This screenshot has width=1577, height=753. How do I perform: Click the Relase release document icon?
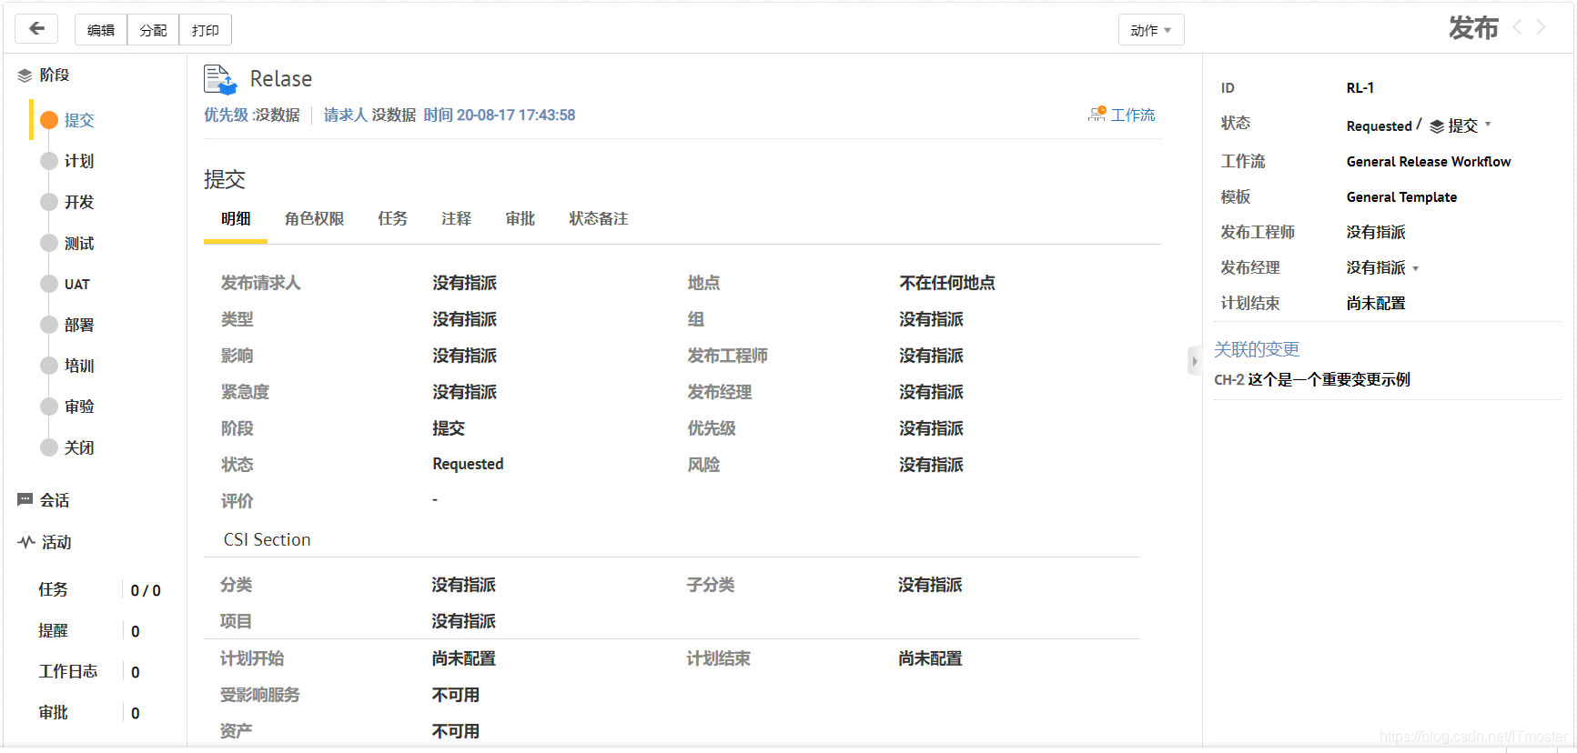220,79
